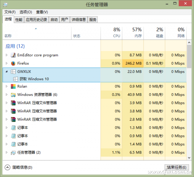Click the Firefox icon in process list
This screenshot has height=177, width=194.
click(13, 63)
